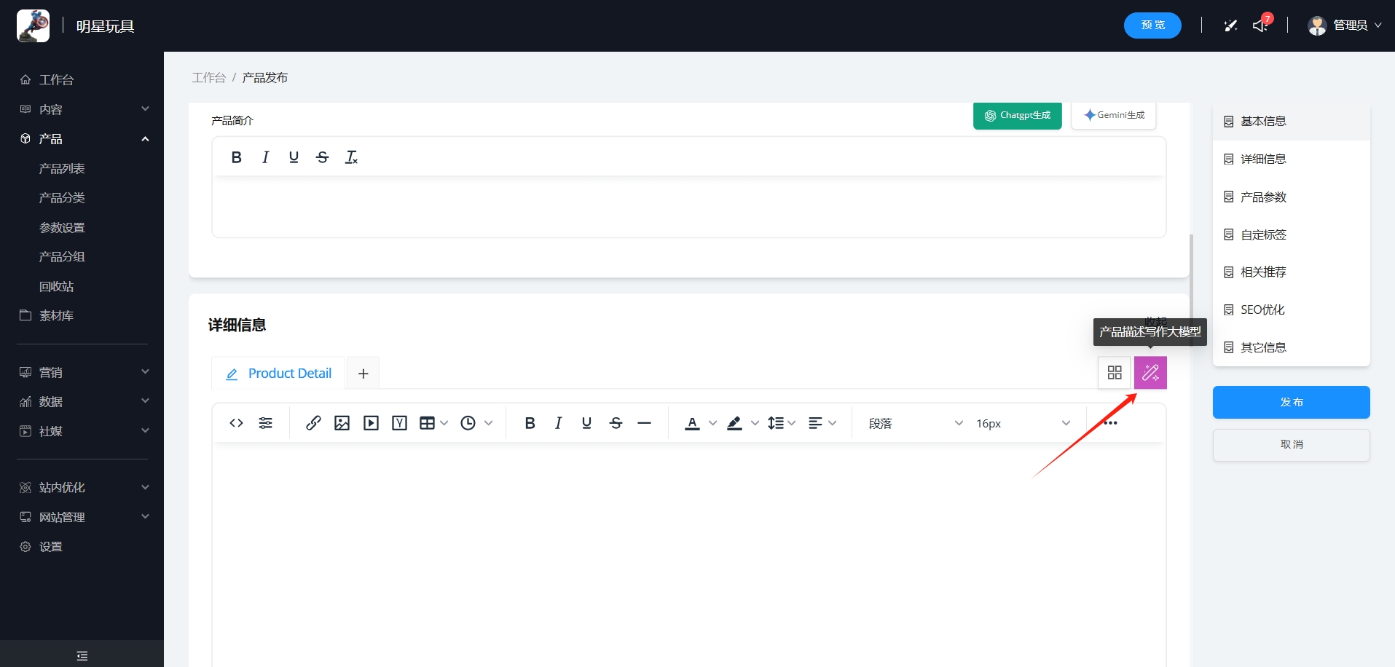This screenshot has height=667, width=1395.
Task: Open the 段落 paragraph format dropdown
Action: 915,423
